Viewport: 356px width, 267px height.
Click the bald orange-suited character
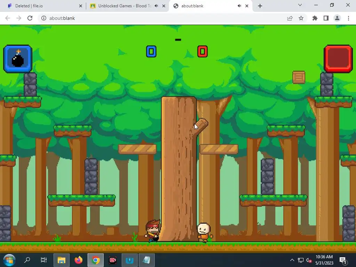point(204,233)
